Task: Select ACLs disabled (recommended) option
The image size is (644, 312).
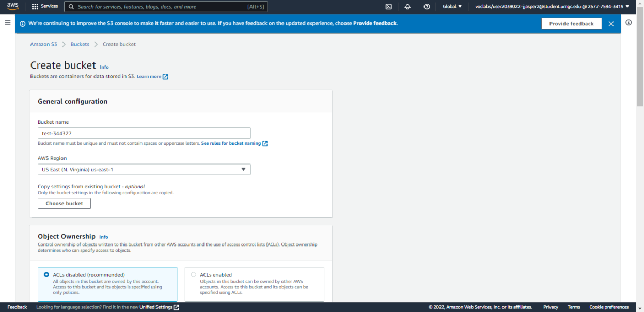Action: (46, 275)
